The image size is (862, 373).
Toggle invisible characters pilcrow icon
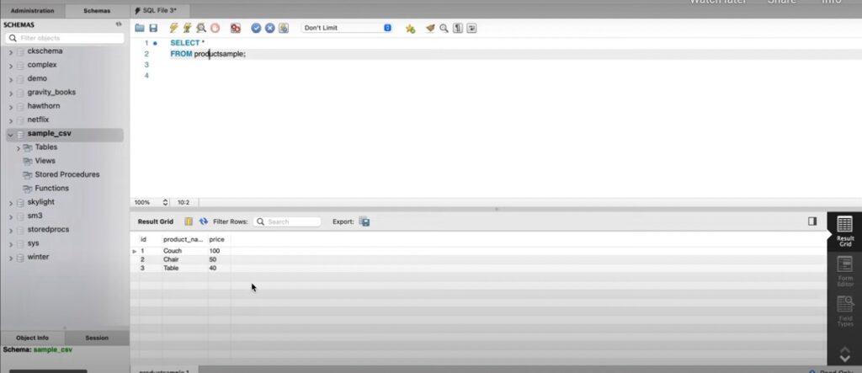click(457, 28)
